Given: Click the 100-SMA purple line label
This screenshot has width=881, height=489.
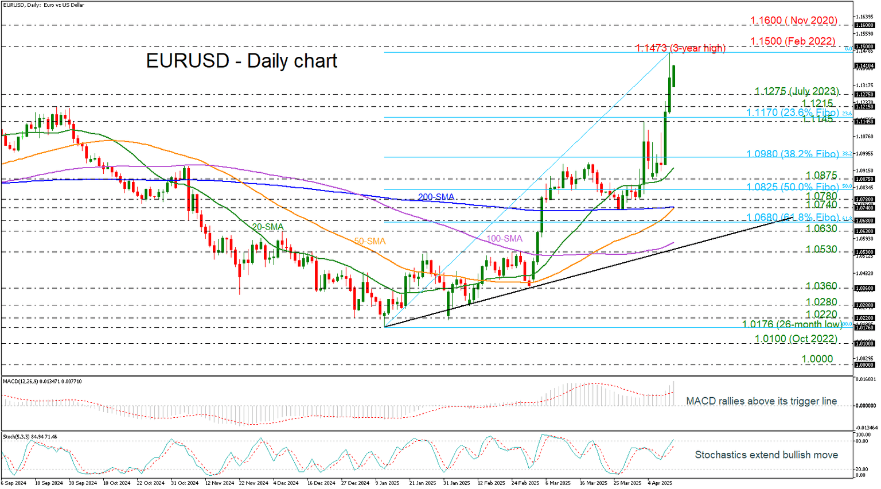Looking at the screenshot, I should [x=505, y=238].
